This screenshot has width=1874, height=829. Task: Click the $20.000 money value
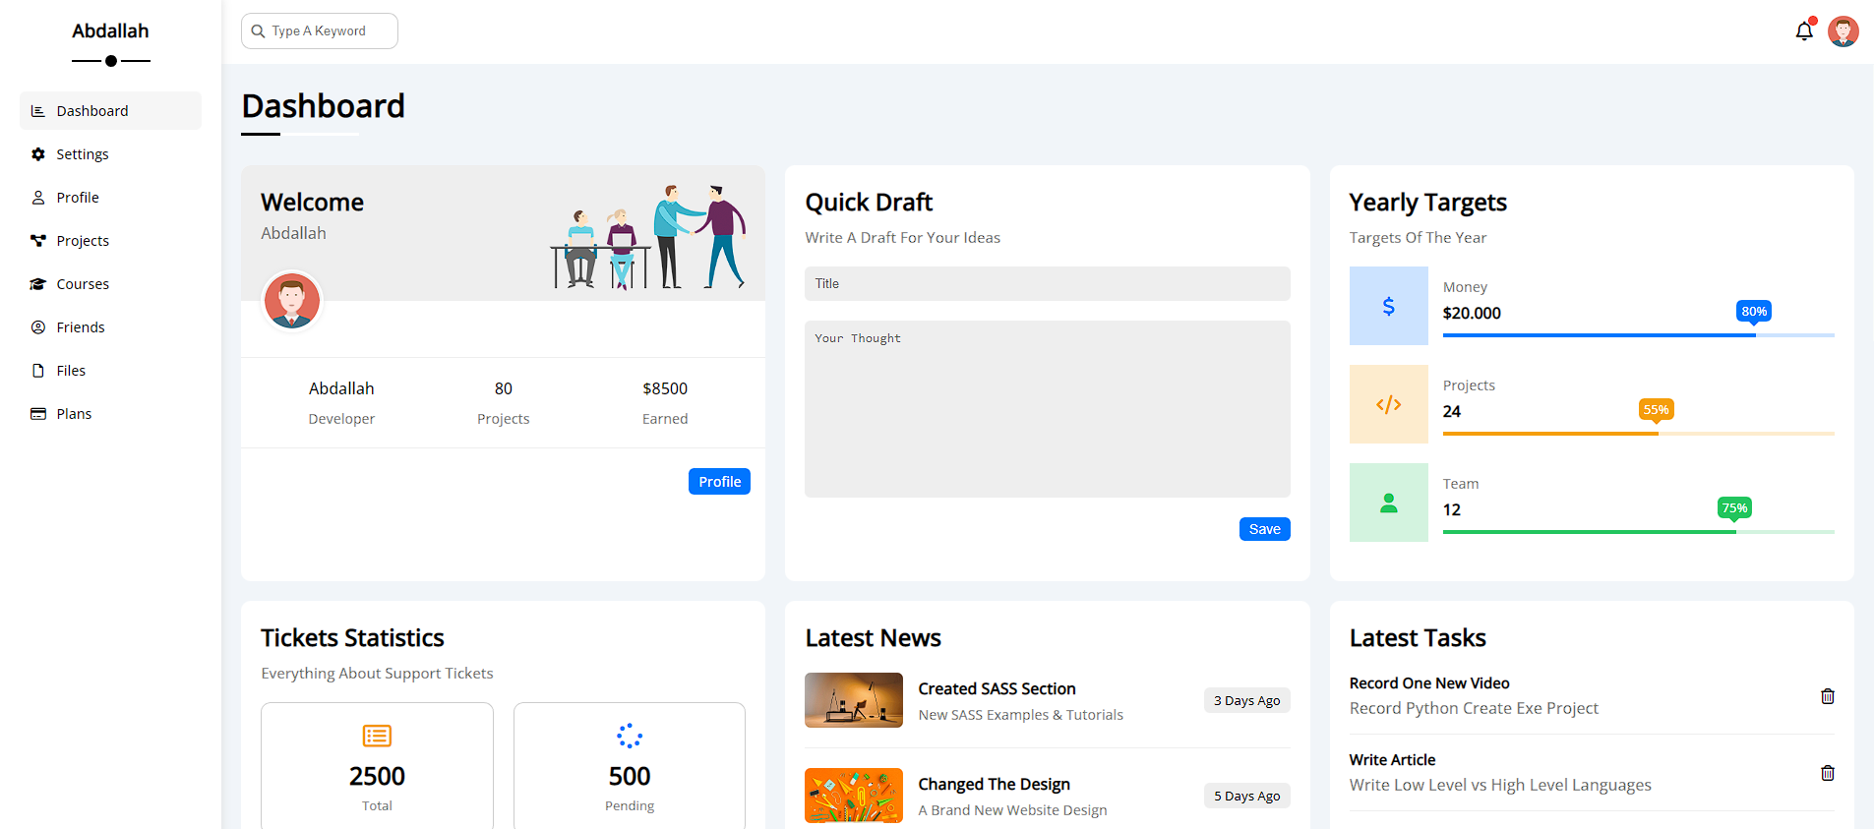1472,314
